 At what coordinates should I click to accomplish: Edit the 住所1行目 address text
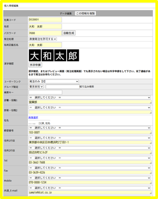pyautogui.click(x=90, y=142)
